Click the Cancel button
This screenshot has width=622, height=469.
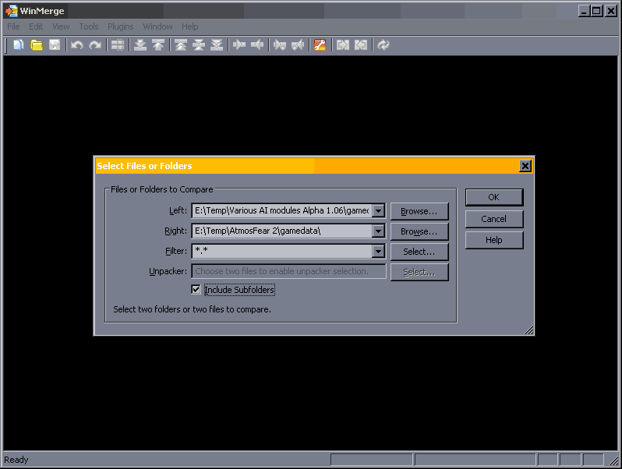pos(494,219)
